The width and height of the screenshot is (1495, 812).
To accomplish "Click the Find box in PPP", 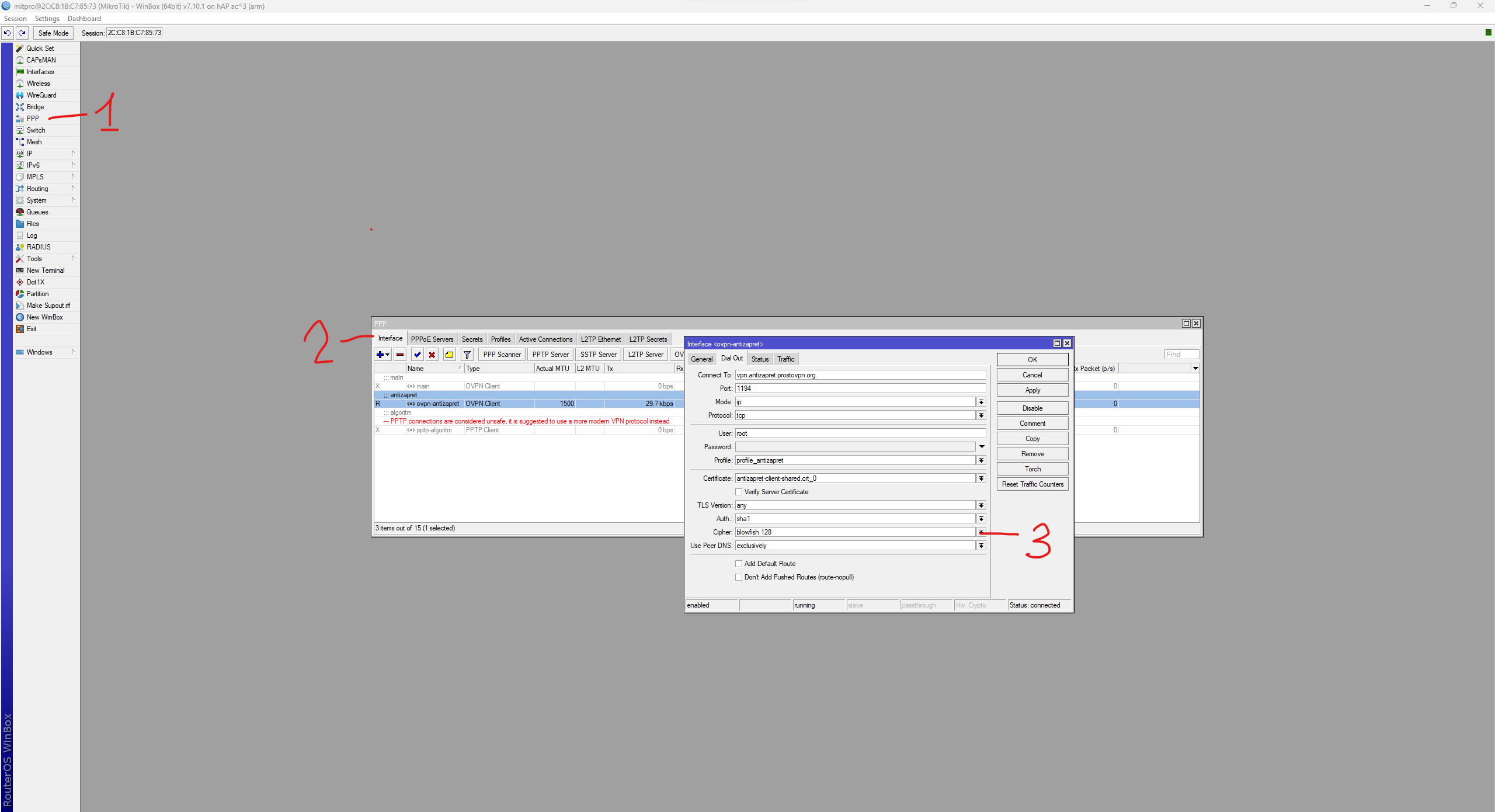I will point(1181,355).
